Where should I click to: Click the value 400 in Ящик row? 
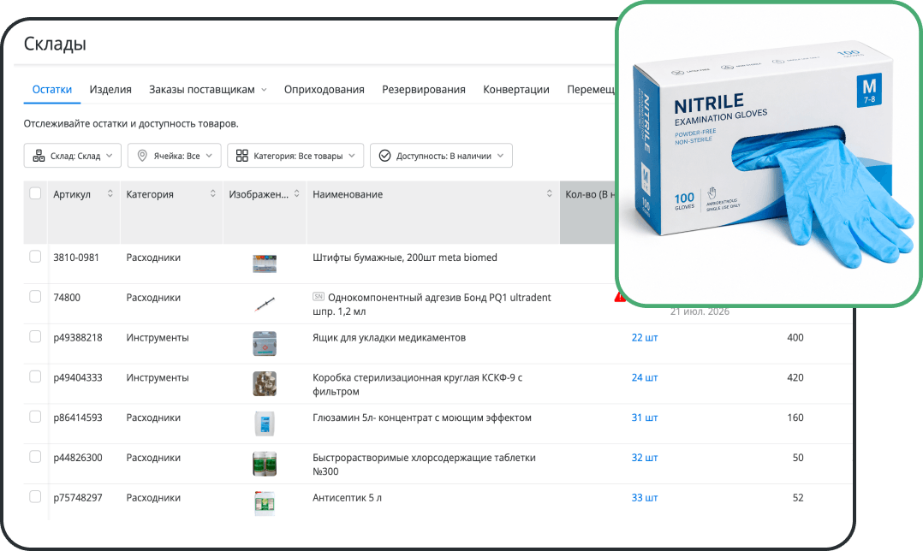pos(795,338)
